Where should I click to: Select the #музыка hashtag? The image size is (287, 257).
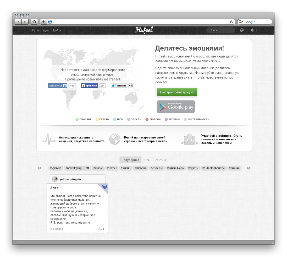point(56,168)
